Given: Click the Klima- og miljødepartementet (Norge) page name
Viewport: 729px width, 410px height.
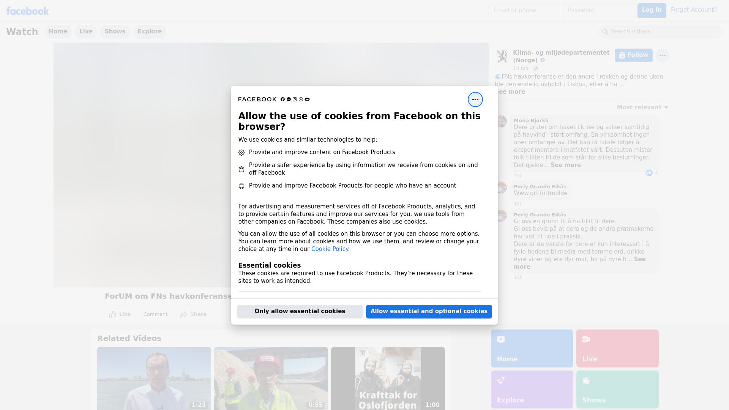Looking at the screenshot, I should [561, 57].
